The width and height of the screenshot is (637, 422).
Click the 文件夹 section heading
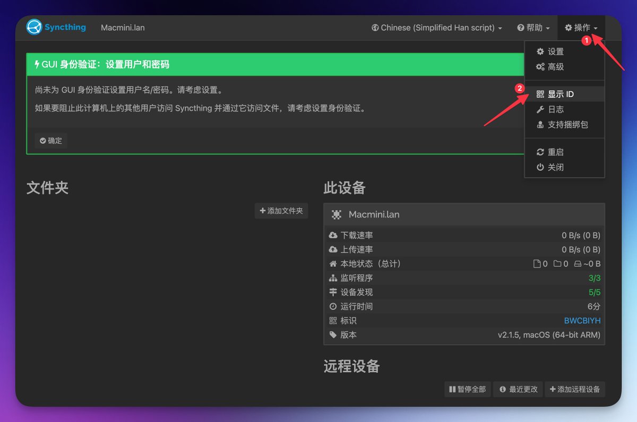tap(48, 187)
